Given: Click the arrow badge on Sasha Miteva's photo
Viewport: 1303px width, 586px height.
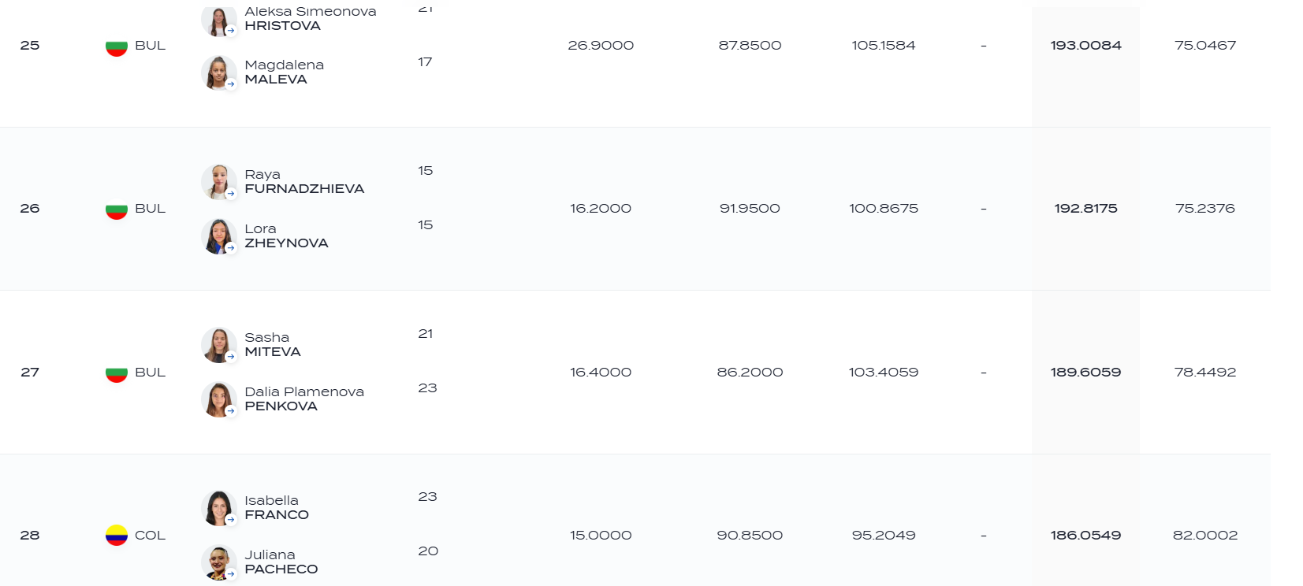Looking at the screenshot, I should click(x=231, y=356).
